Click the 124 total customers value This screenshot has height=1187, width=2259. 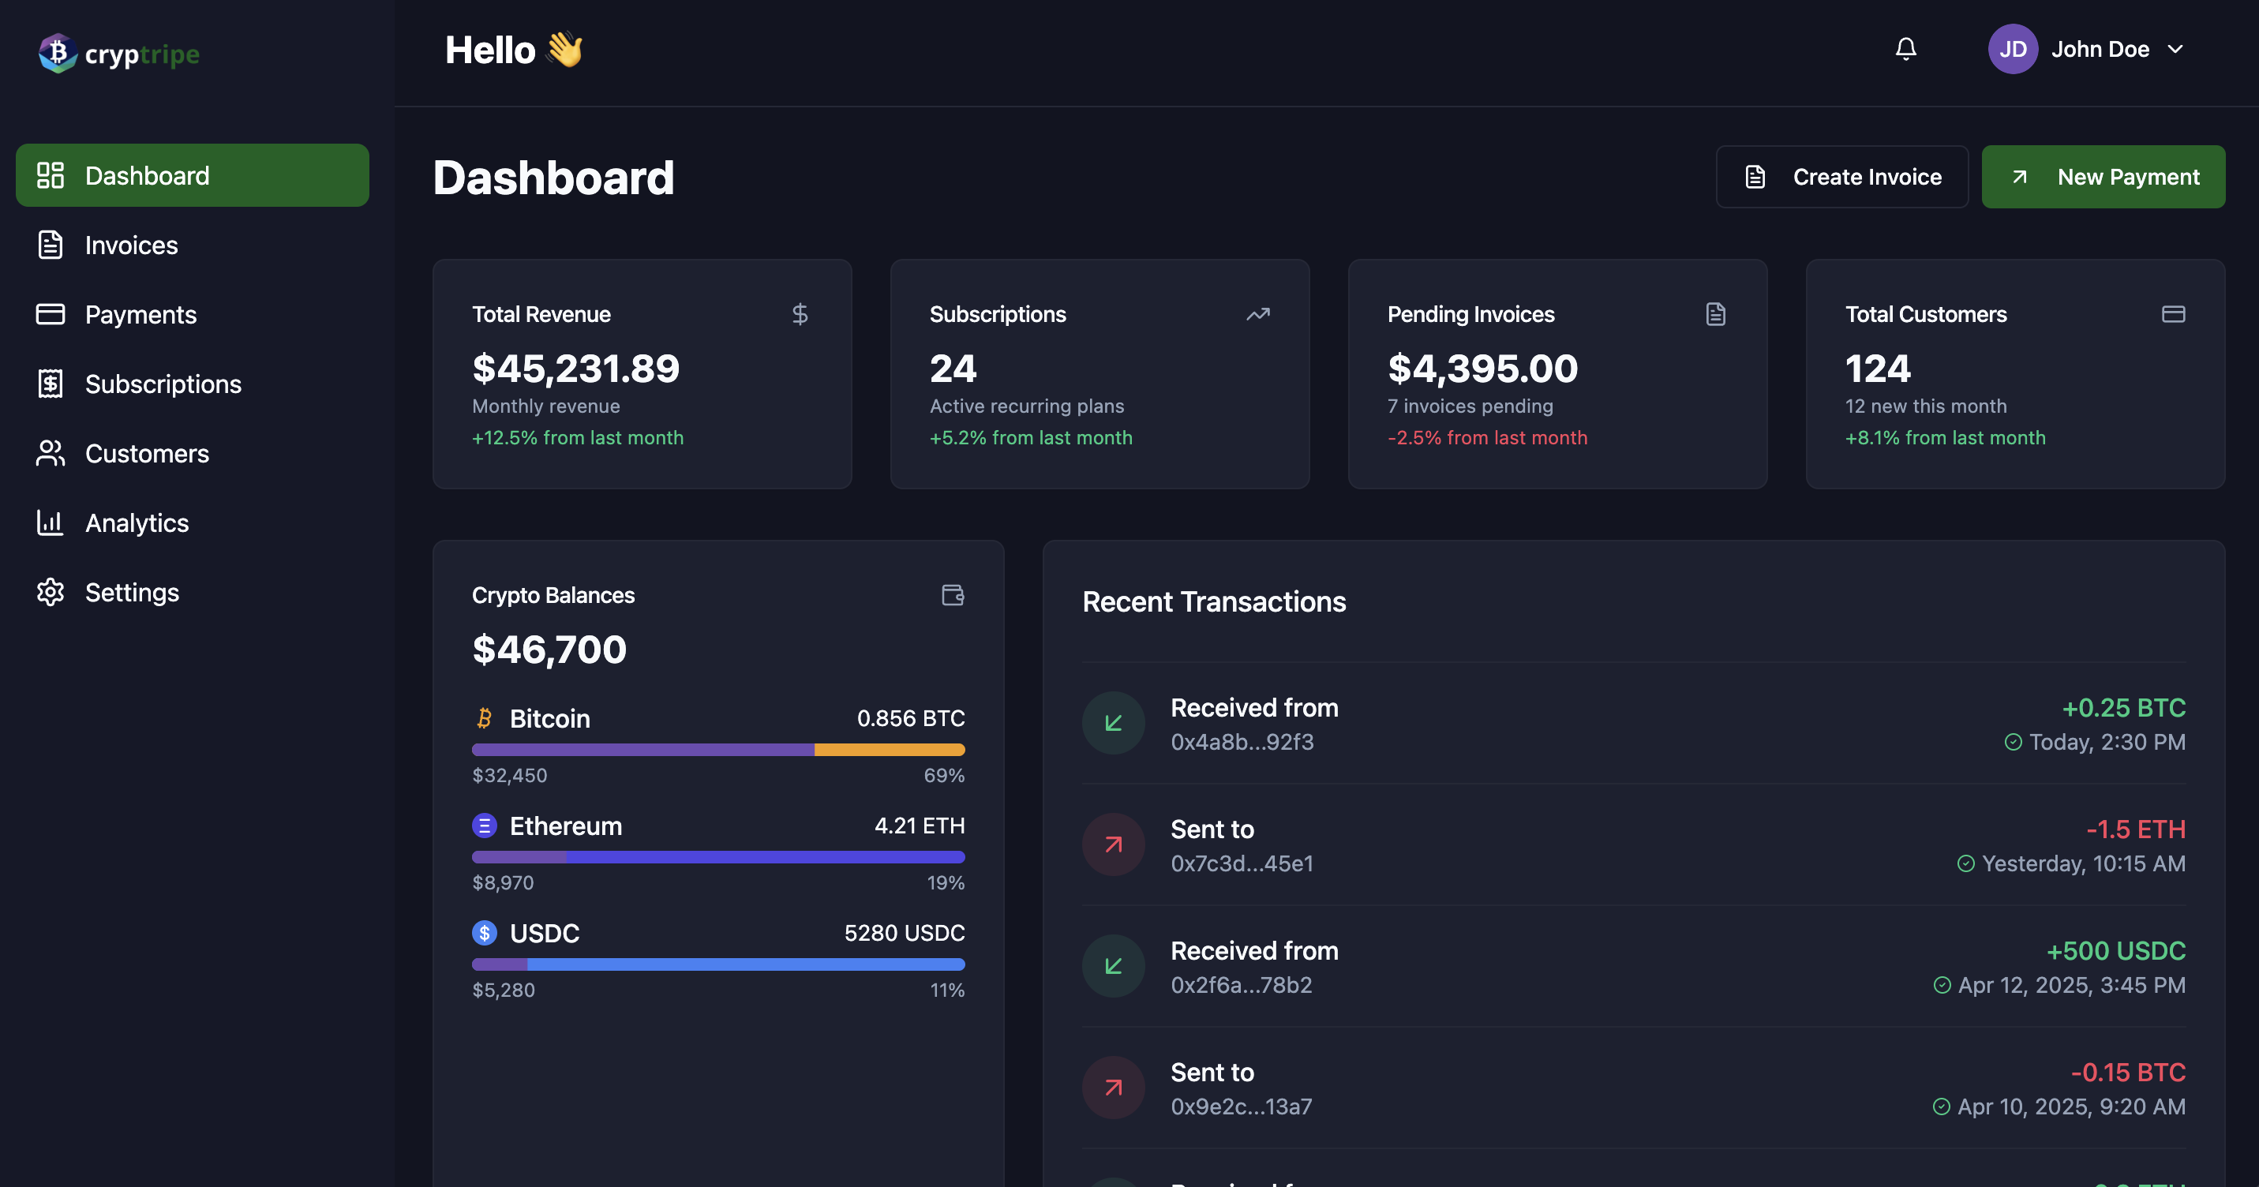[x=1878, y=369]
